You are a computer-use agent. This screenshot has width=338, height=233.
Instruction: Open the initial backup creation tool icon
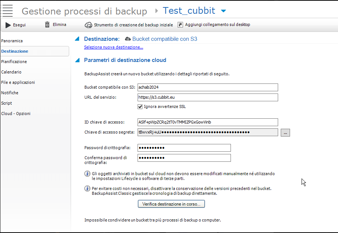point(88,25)
